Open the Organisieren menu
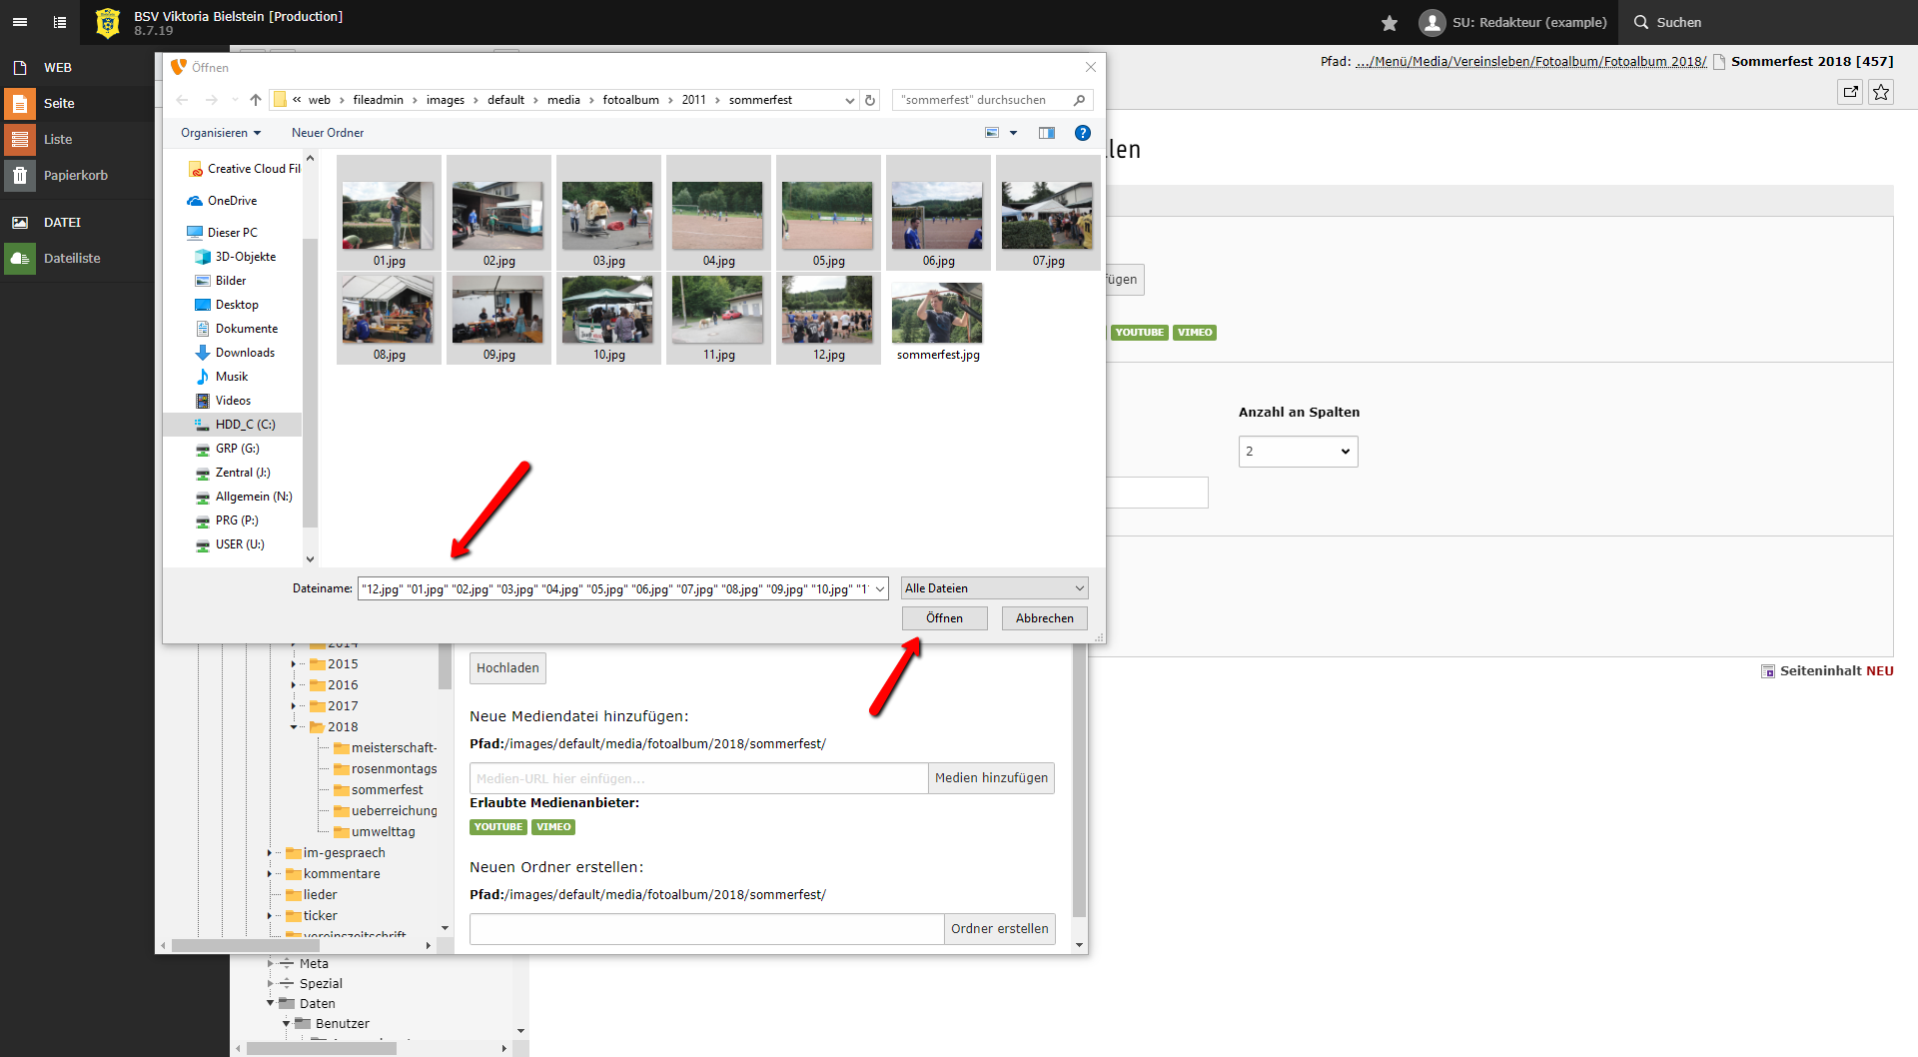This screenshot has height=1057, width=1918. point(220,133)
